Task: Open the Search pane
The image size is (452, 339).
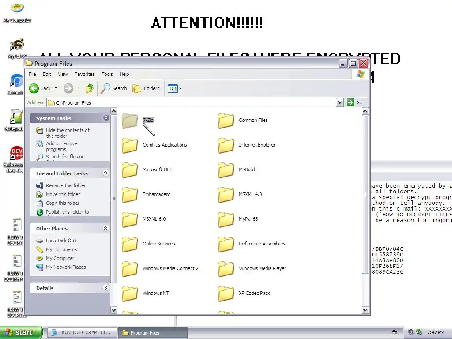Action: point(113,88)
